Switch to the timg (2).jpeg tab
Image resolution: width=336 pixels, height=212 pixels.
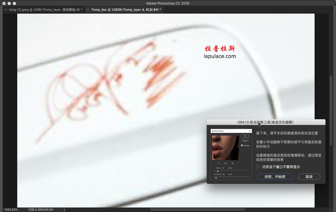[45, 10]
